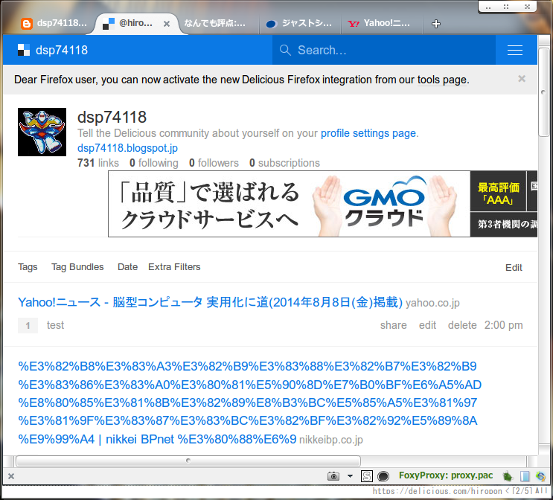Click the Blogger favicon on first tab
Image resolution: width=553 pixels, height=500 pixels.
coord(27,24)
